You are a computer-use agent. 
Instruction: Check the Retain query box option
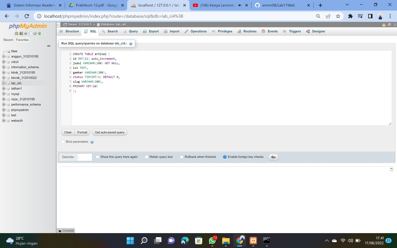click(x=146, y=157)
